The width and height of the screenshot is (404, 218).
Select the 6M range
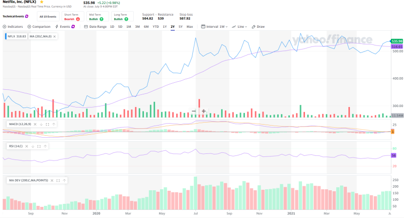point(146,27)
